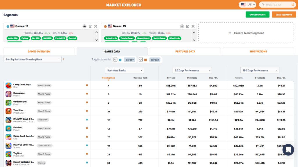Click Create New Segment
The width and height of the screenshot is (298, 167).
tap(246, 33)
